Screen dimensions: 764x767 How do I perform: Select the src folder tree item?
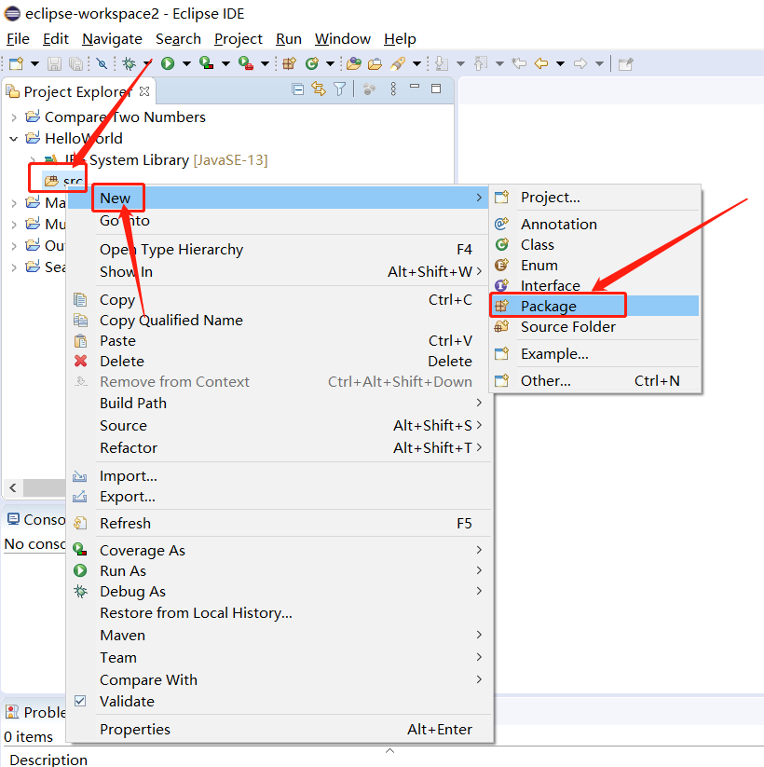[62, 181]
